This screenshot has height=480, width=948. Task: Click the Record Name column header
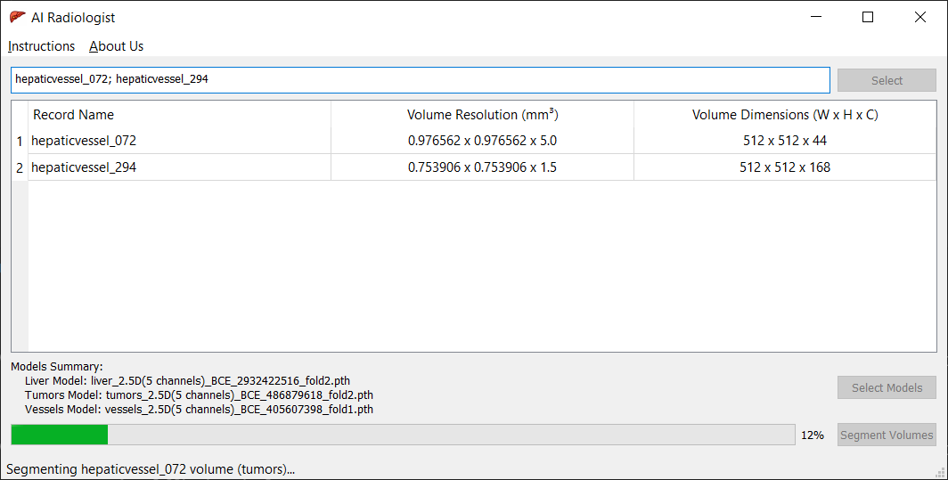pyautogui.click(x=73, y=115)
